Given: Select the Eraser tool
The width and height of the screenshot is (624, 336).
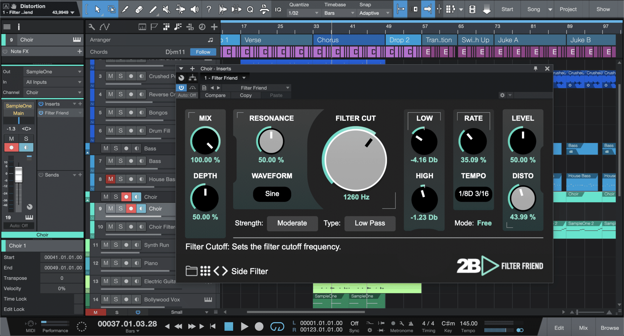Looking at the screenshot, I should (x=139, y=9).
